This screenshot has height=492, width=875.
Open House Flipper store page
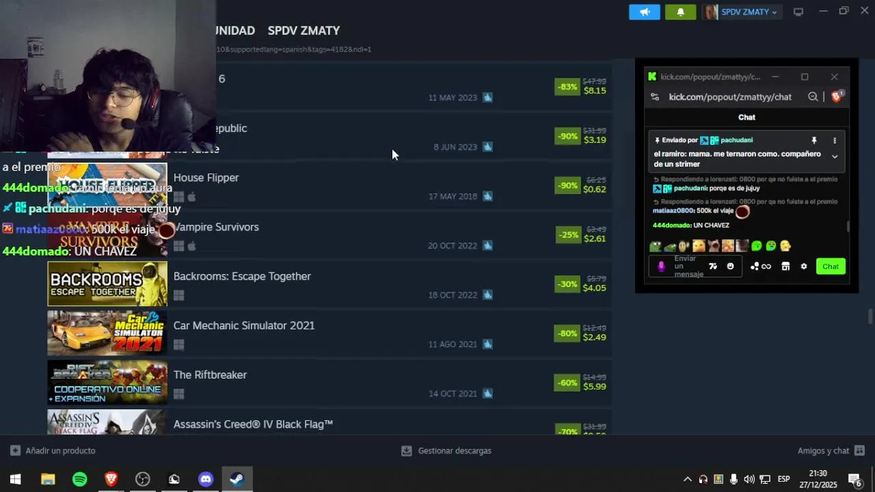(206, 178)
